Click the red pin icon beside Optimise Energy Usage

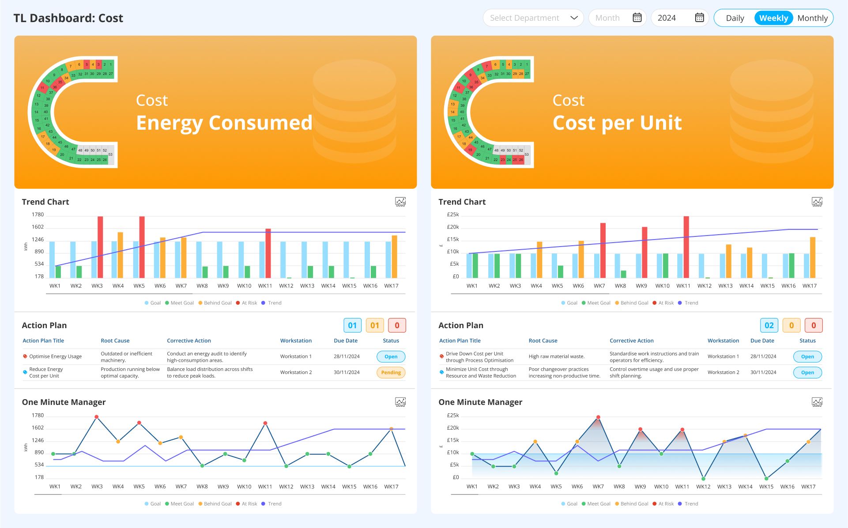pos(25,356)
